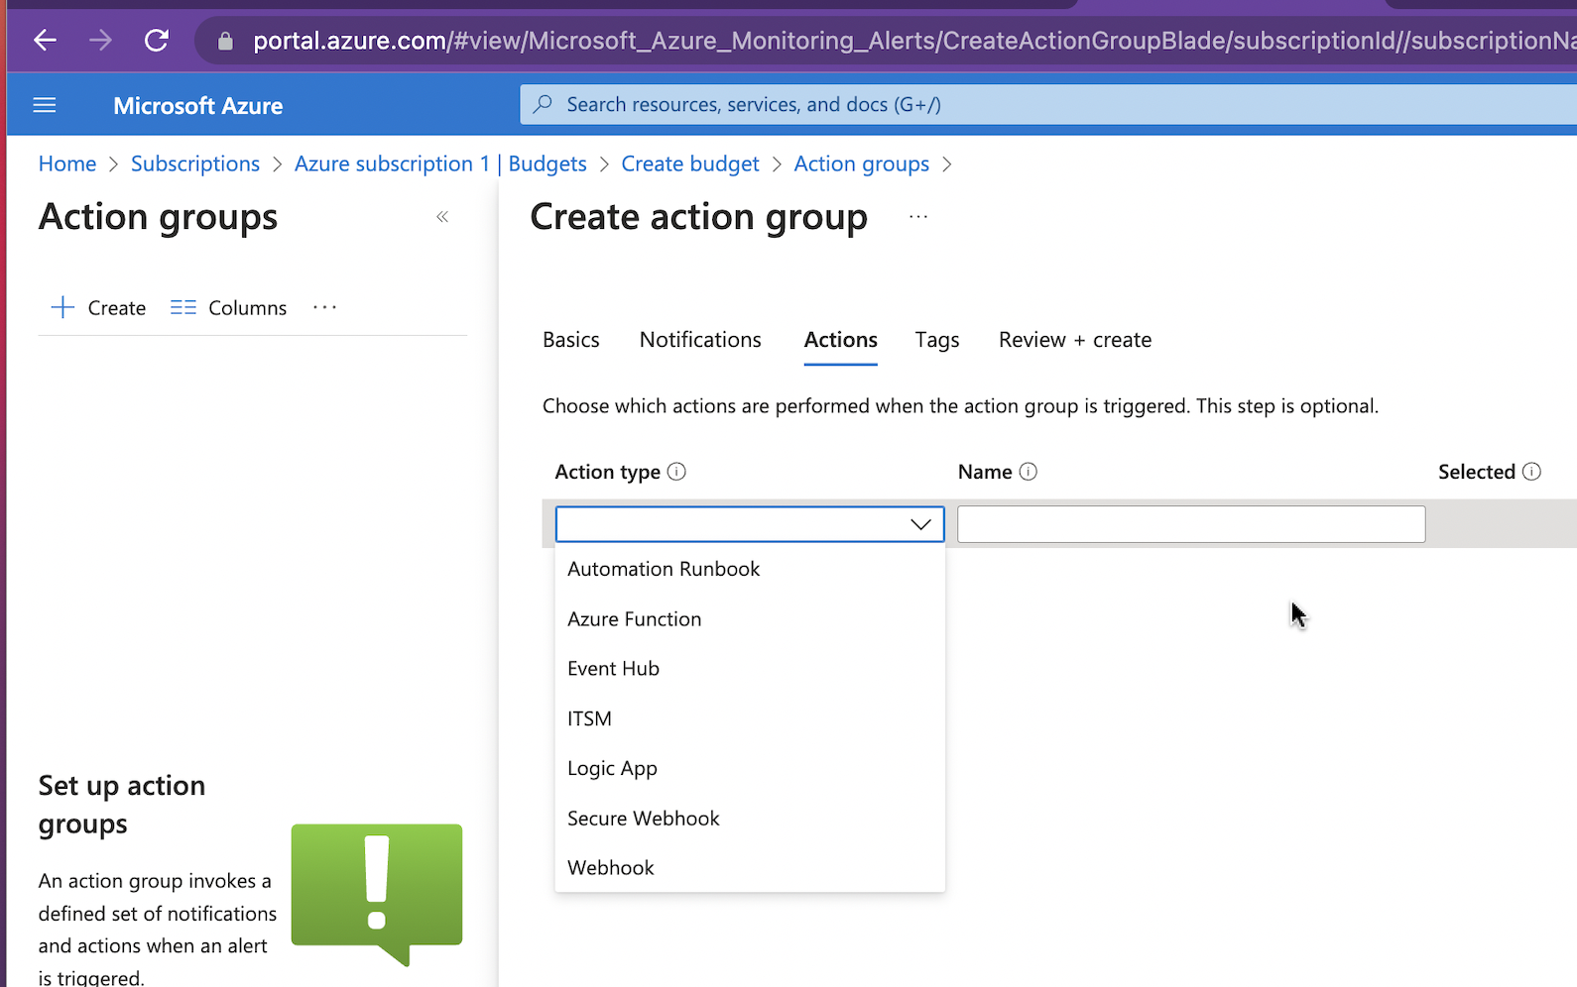
Task: Click the plus Create icon
Action: 62,307
